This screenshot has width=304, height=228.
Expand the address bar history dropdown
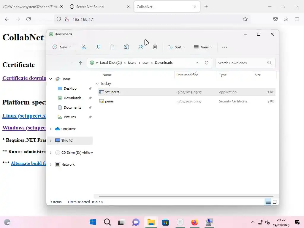(x=197, y=63)
